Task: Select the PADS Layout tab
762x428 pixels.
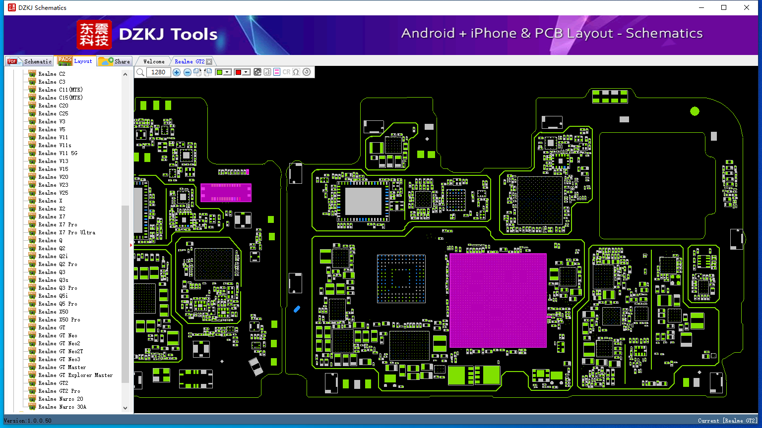Action: coord(75,61)
